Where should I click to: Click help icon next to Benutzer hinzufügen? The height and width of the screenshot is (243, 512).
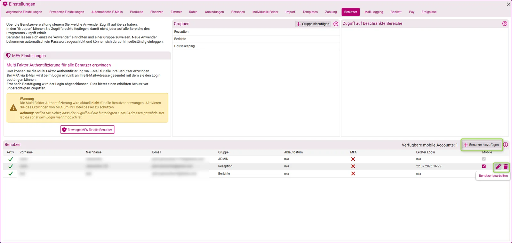click(x=506, y=145)
